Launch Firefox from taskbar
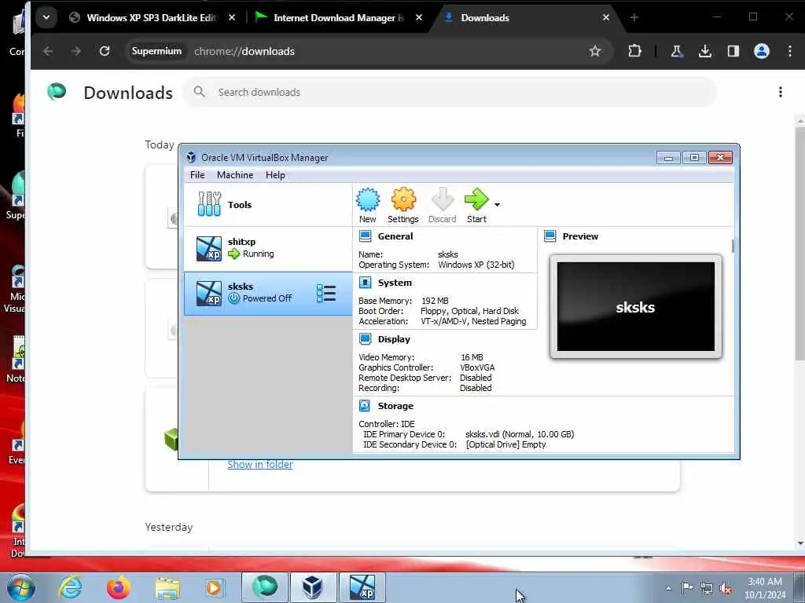Viewport: 805px width, 603px height. 119,587
